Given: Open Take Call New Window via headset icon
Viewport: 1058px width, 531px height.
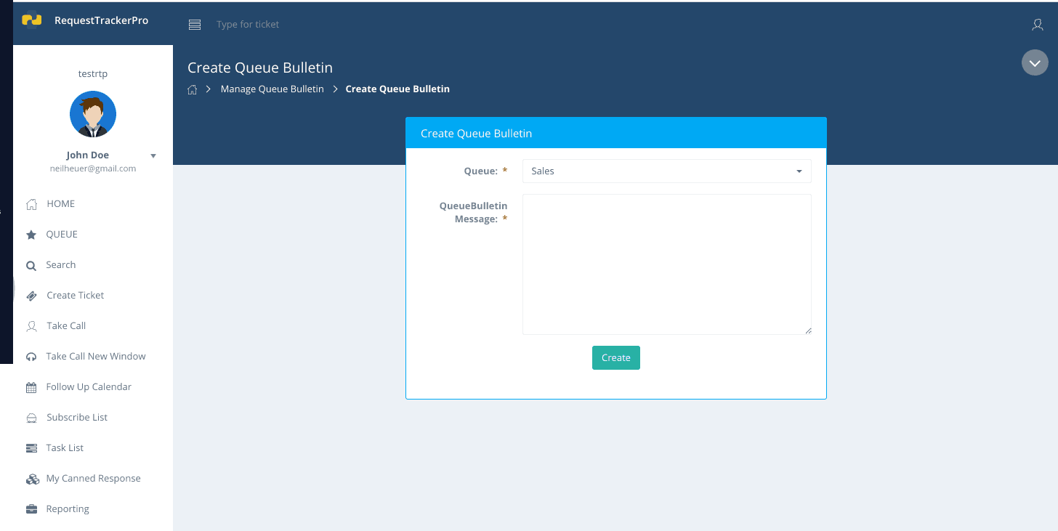Looking at the screenshot, I should coord(31,356).
